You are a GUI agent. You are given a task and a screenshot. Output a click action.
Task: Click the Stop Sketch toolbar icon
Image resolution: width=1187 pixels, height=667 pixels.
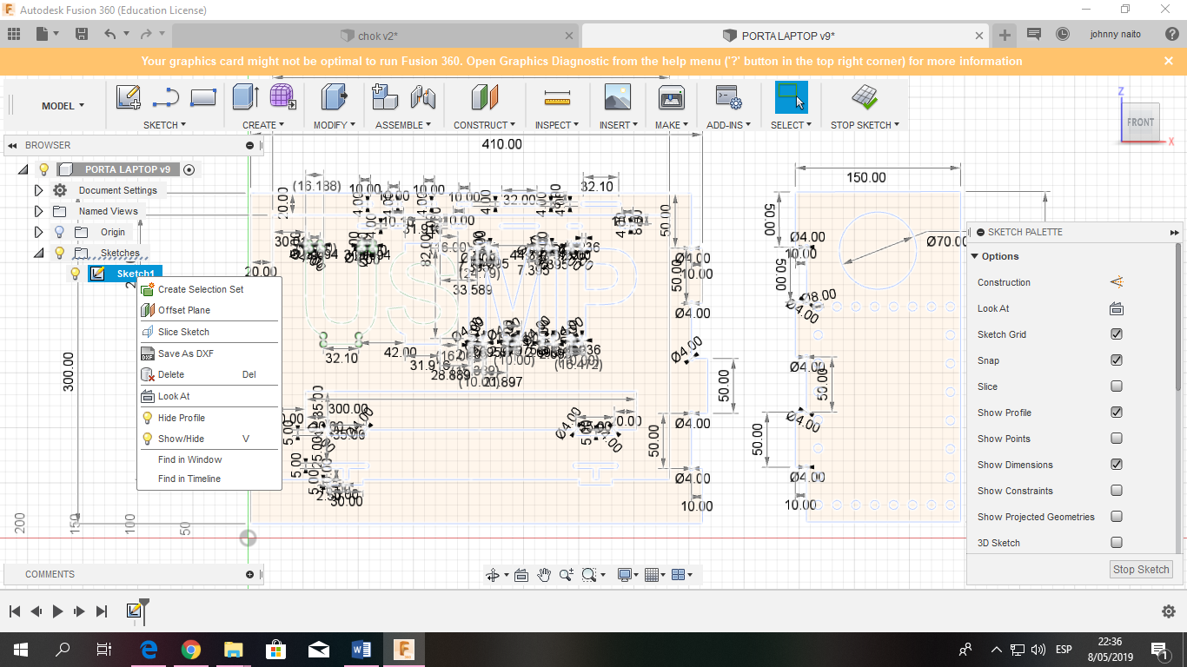point(864,97)
